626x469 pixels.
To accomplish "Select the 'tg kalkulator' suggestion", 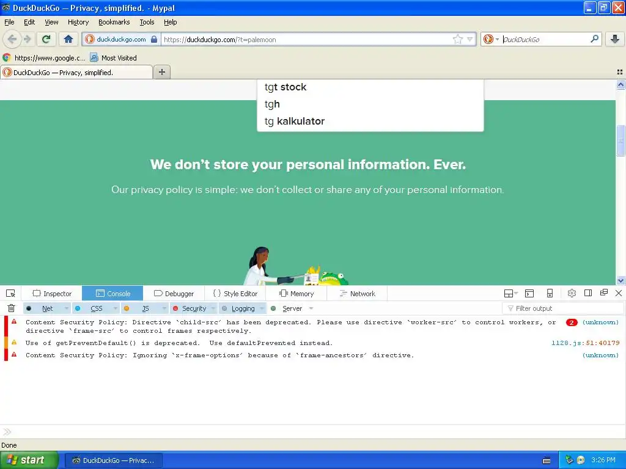I will coord(370,122).
